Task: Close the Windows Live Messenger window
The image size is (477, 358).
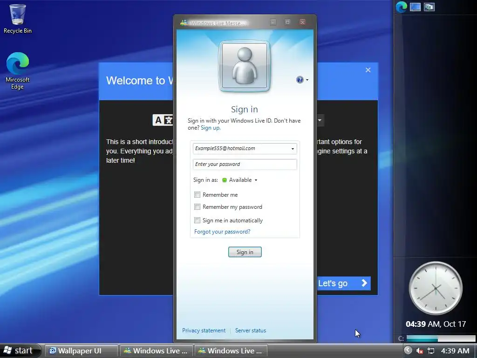Action: point(302,22)
